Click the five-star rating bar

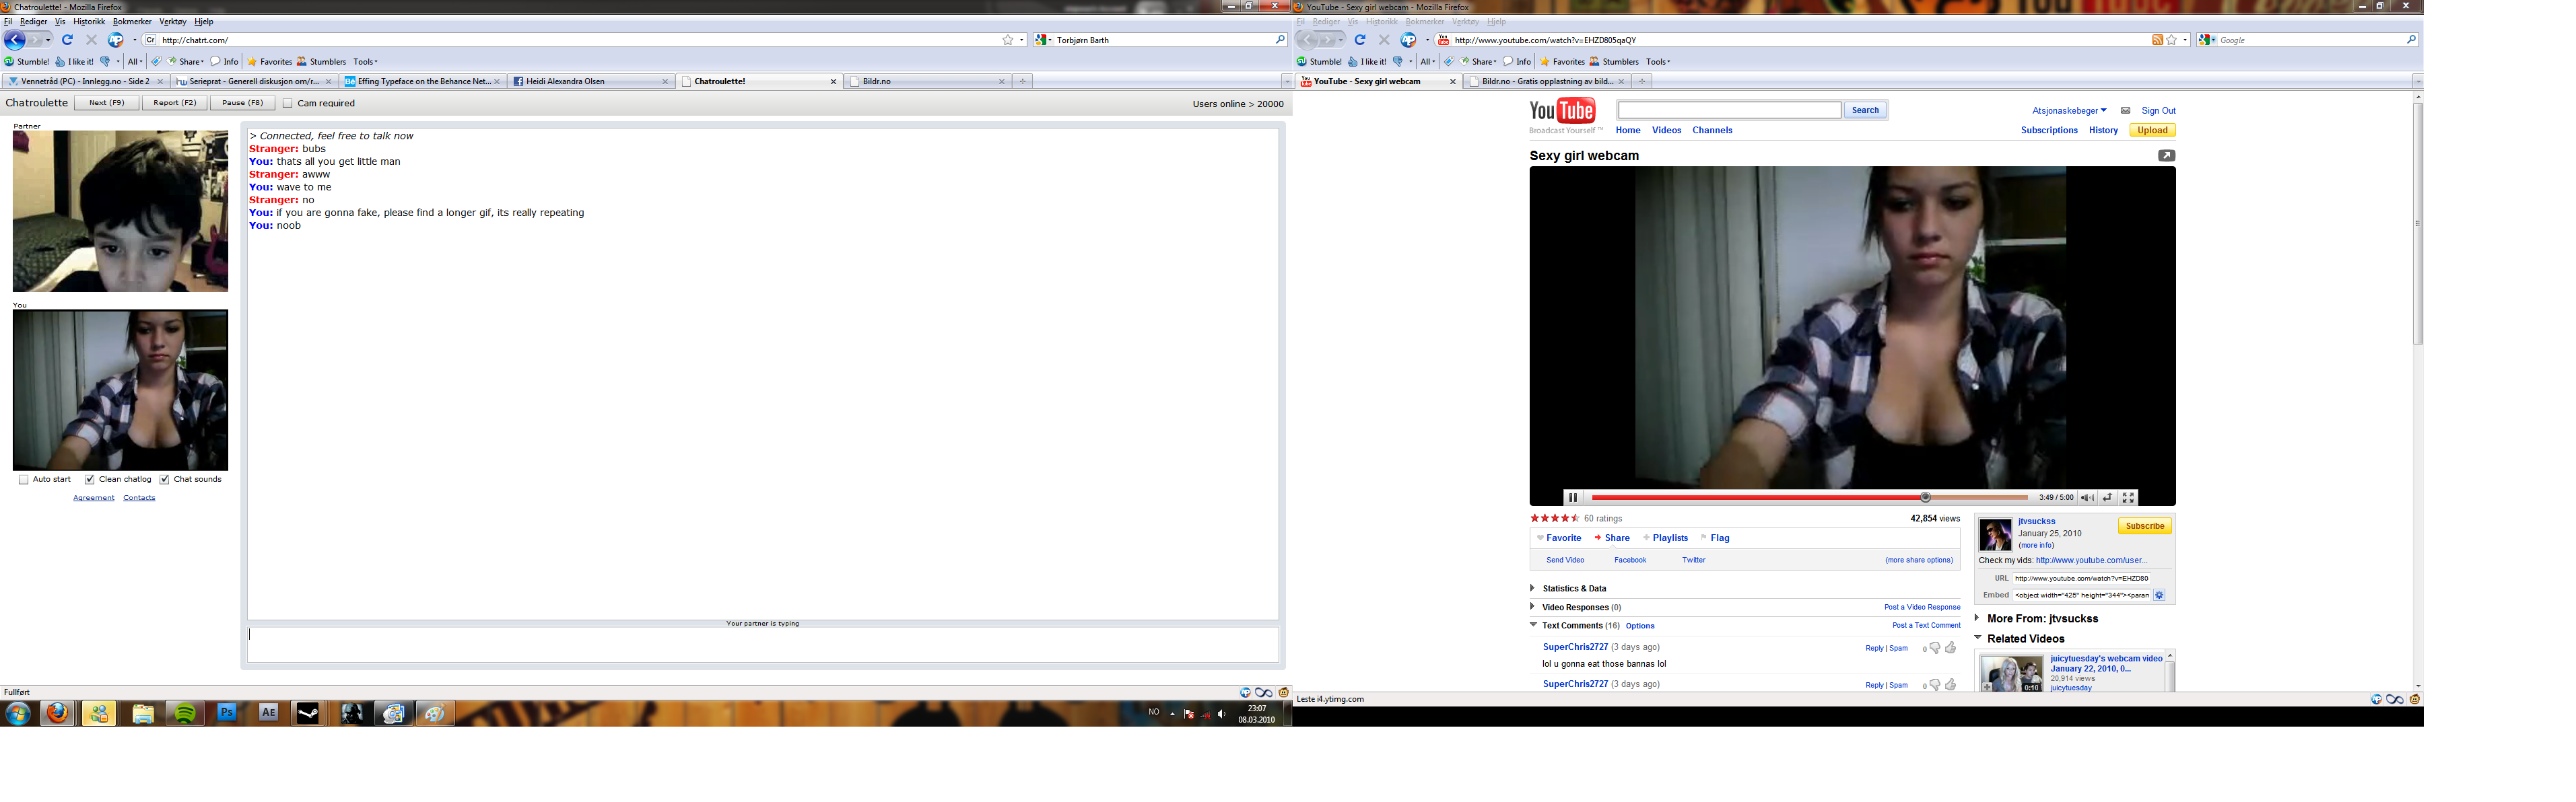pyautogui.click(x=1554, y=518)
